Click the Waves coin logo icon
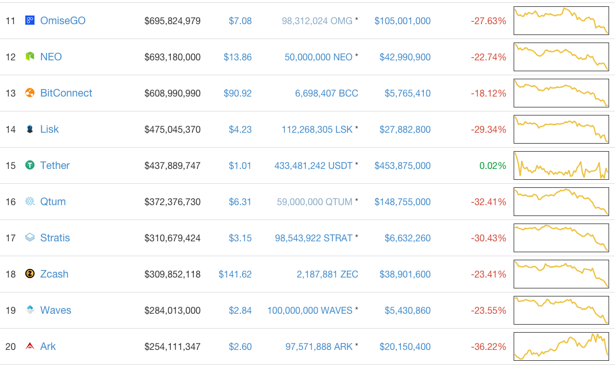The image size is (616, 366). click(30, 310)
